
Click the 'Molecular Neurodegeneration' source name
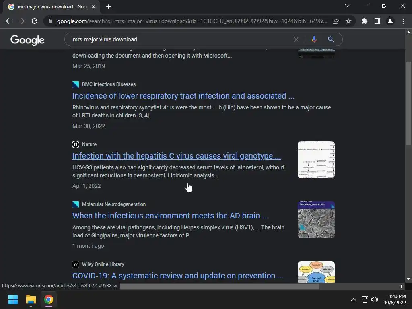tap(114, 204)
